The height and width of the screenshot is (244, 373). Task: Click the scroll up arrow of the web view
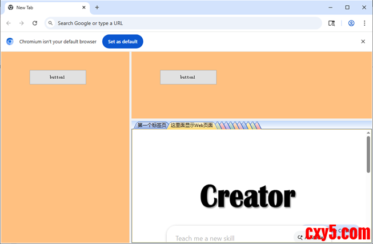[368, 133]
